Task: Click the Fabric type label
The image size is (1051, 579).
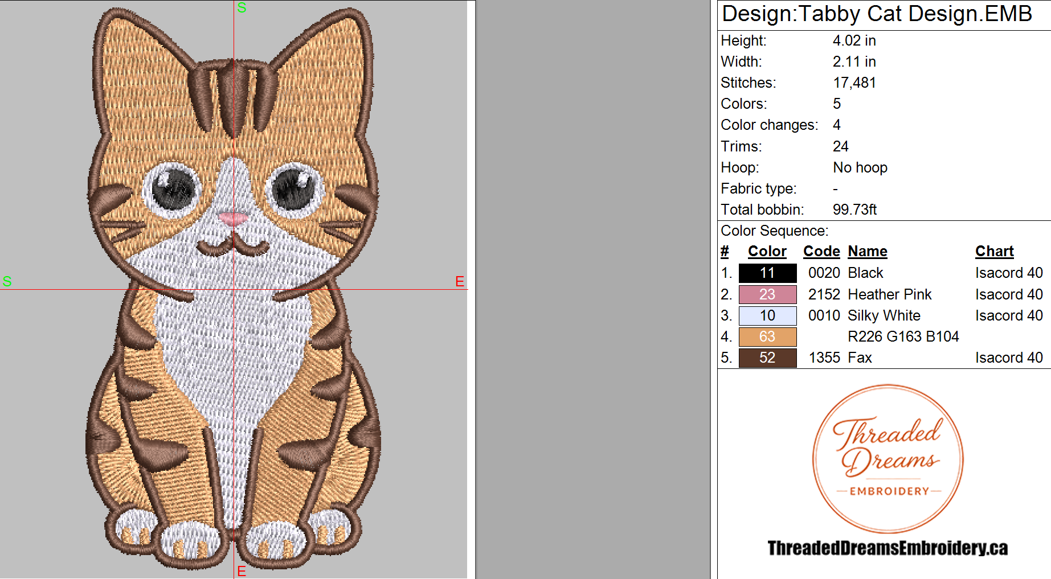Action: [758, 188]
